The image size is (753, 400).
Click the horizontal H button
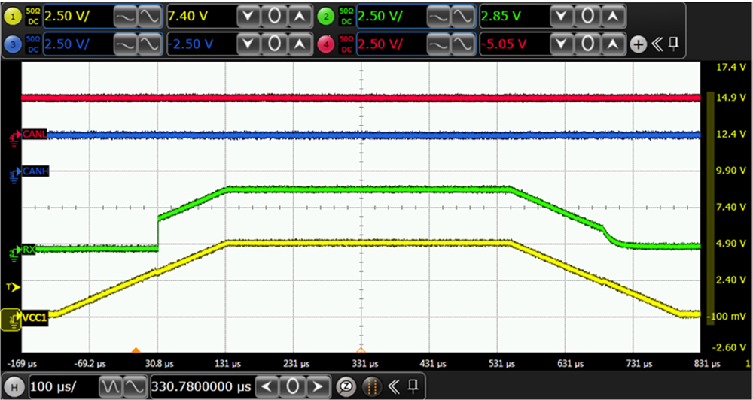pos(13,387)
